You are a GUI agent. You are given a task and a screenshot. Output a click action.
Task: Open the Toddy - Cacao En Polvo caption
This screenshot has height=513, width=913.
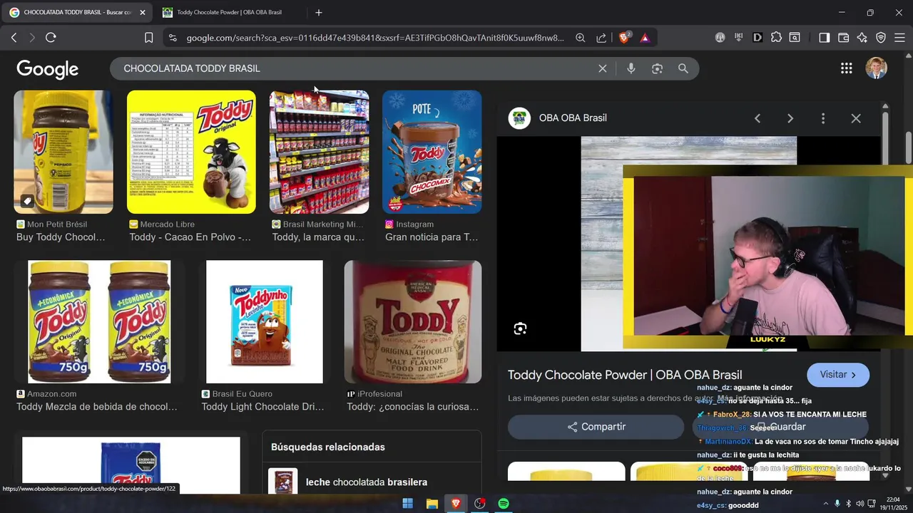point(190,237)
